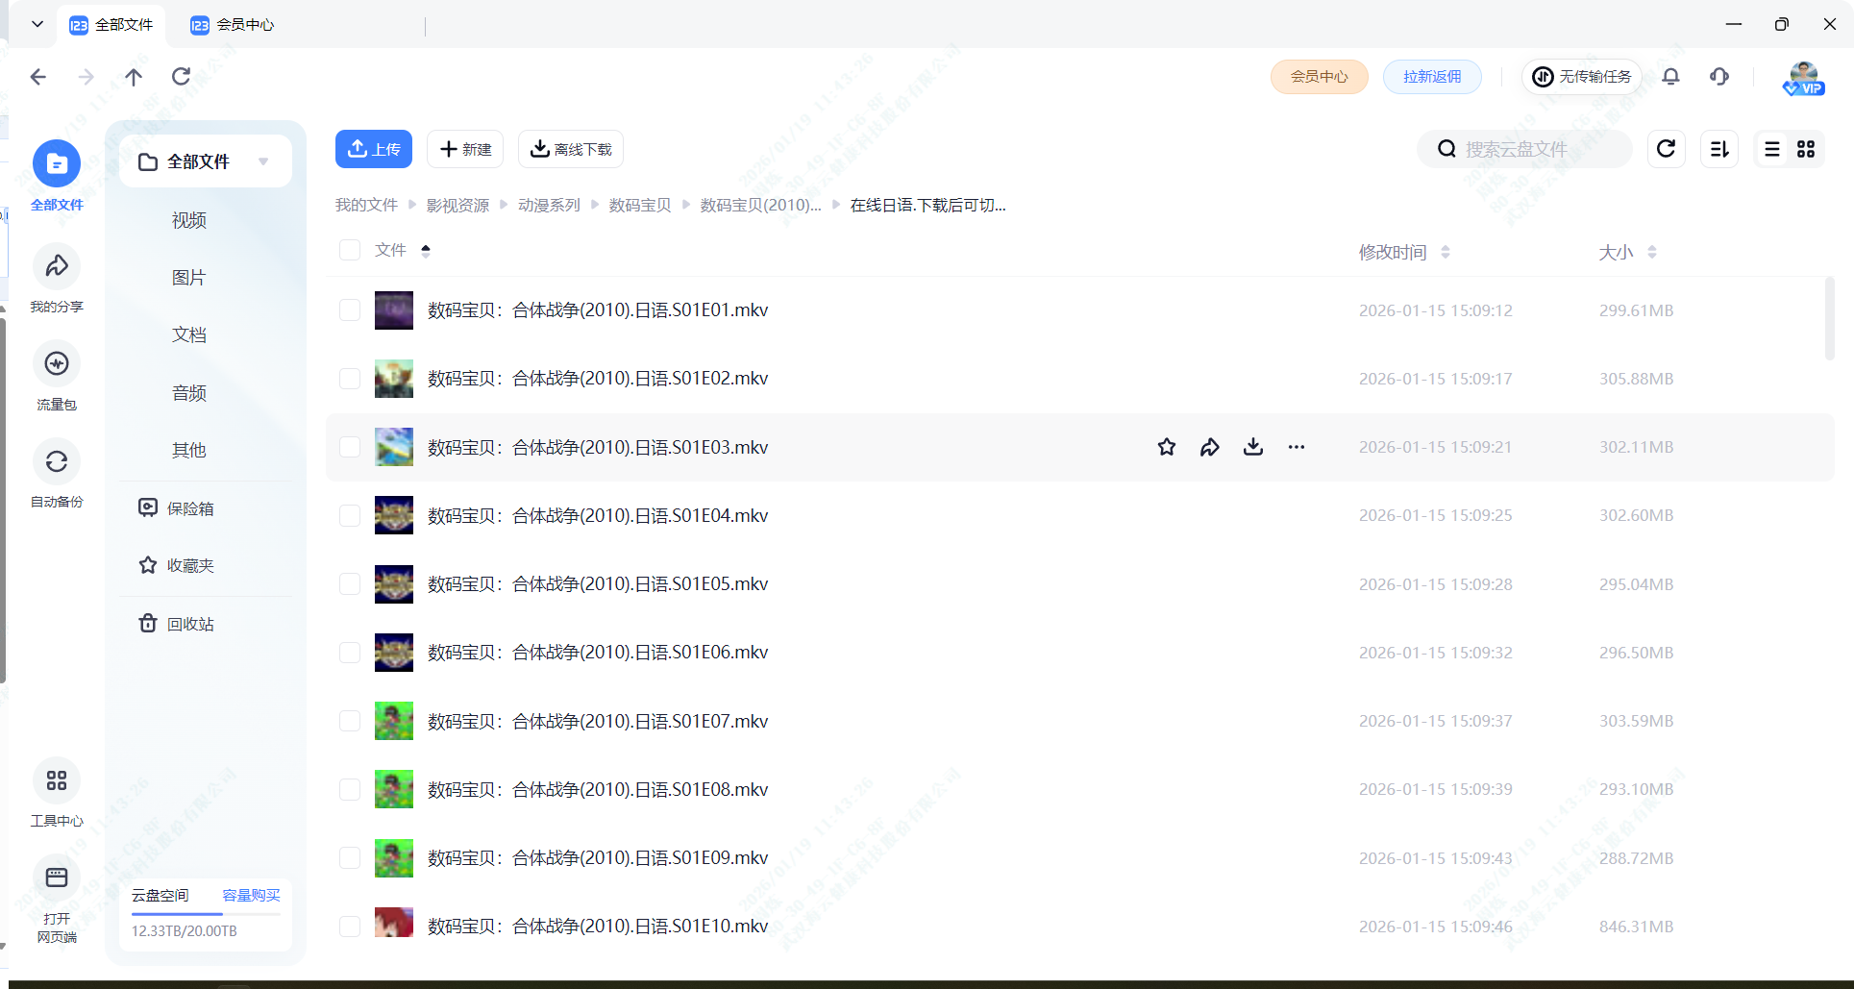Favorite the S01E03.mkv file

coord(1167,447)
